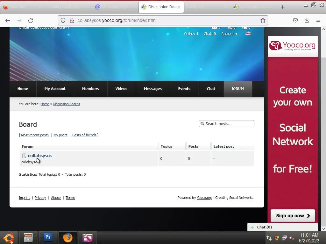326x244 pixels.
Task: Follow the Home breadcrumb link
Action: [45, 104]
